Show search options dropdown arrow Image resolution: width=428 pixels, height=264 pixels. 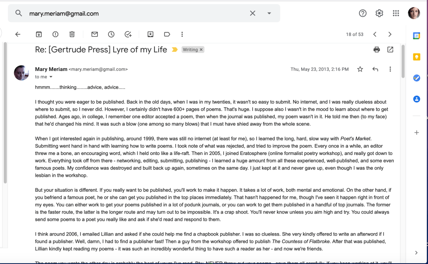269,13
